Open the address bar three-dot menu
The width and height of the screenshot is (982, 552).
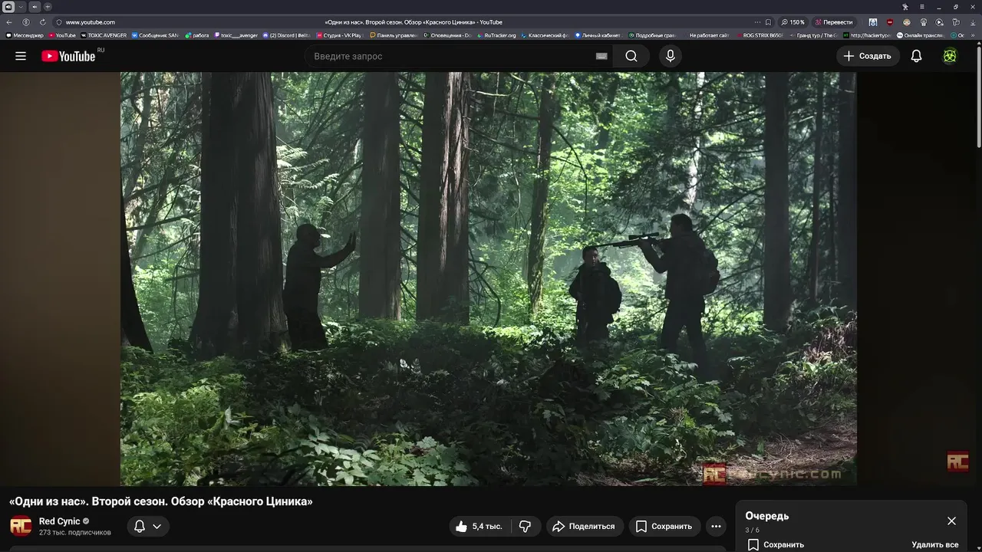[757, 22]
